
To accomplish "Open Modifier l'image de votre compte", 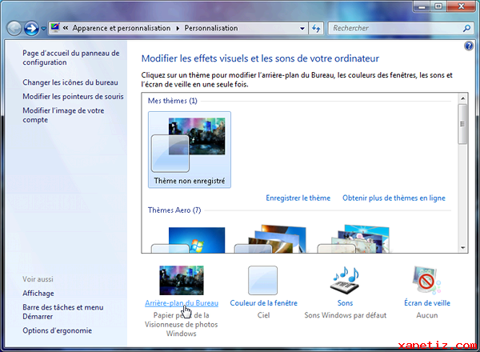I will coord(63,115).
